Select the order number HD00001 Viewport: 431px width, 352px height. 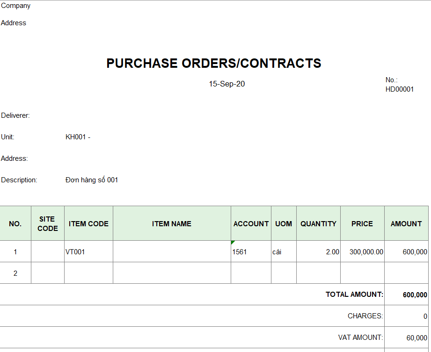[400, 89]
